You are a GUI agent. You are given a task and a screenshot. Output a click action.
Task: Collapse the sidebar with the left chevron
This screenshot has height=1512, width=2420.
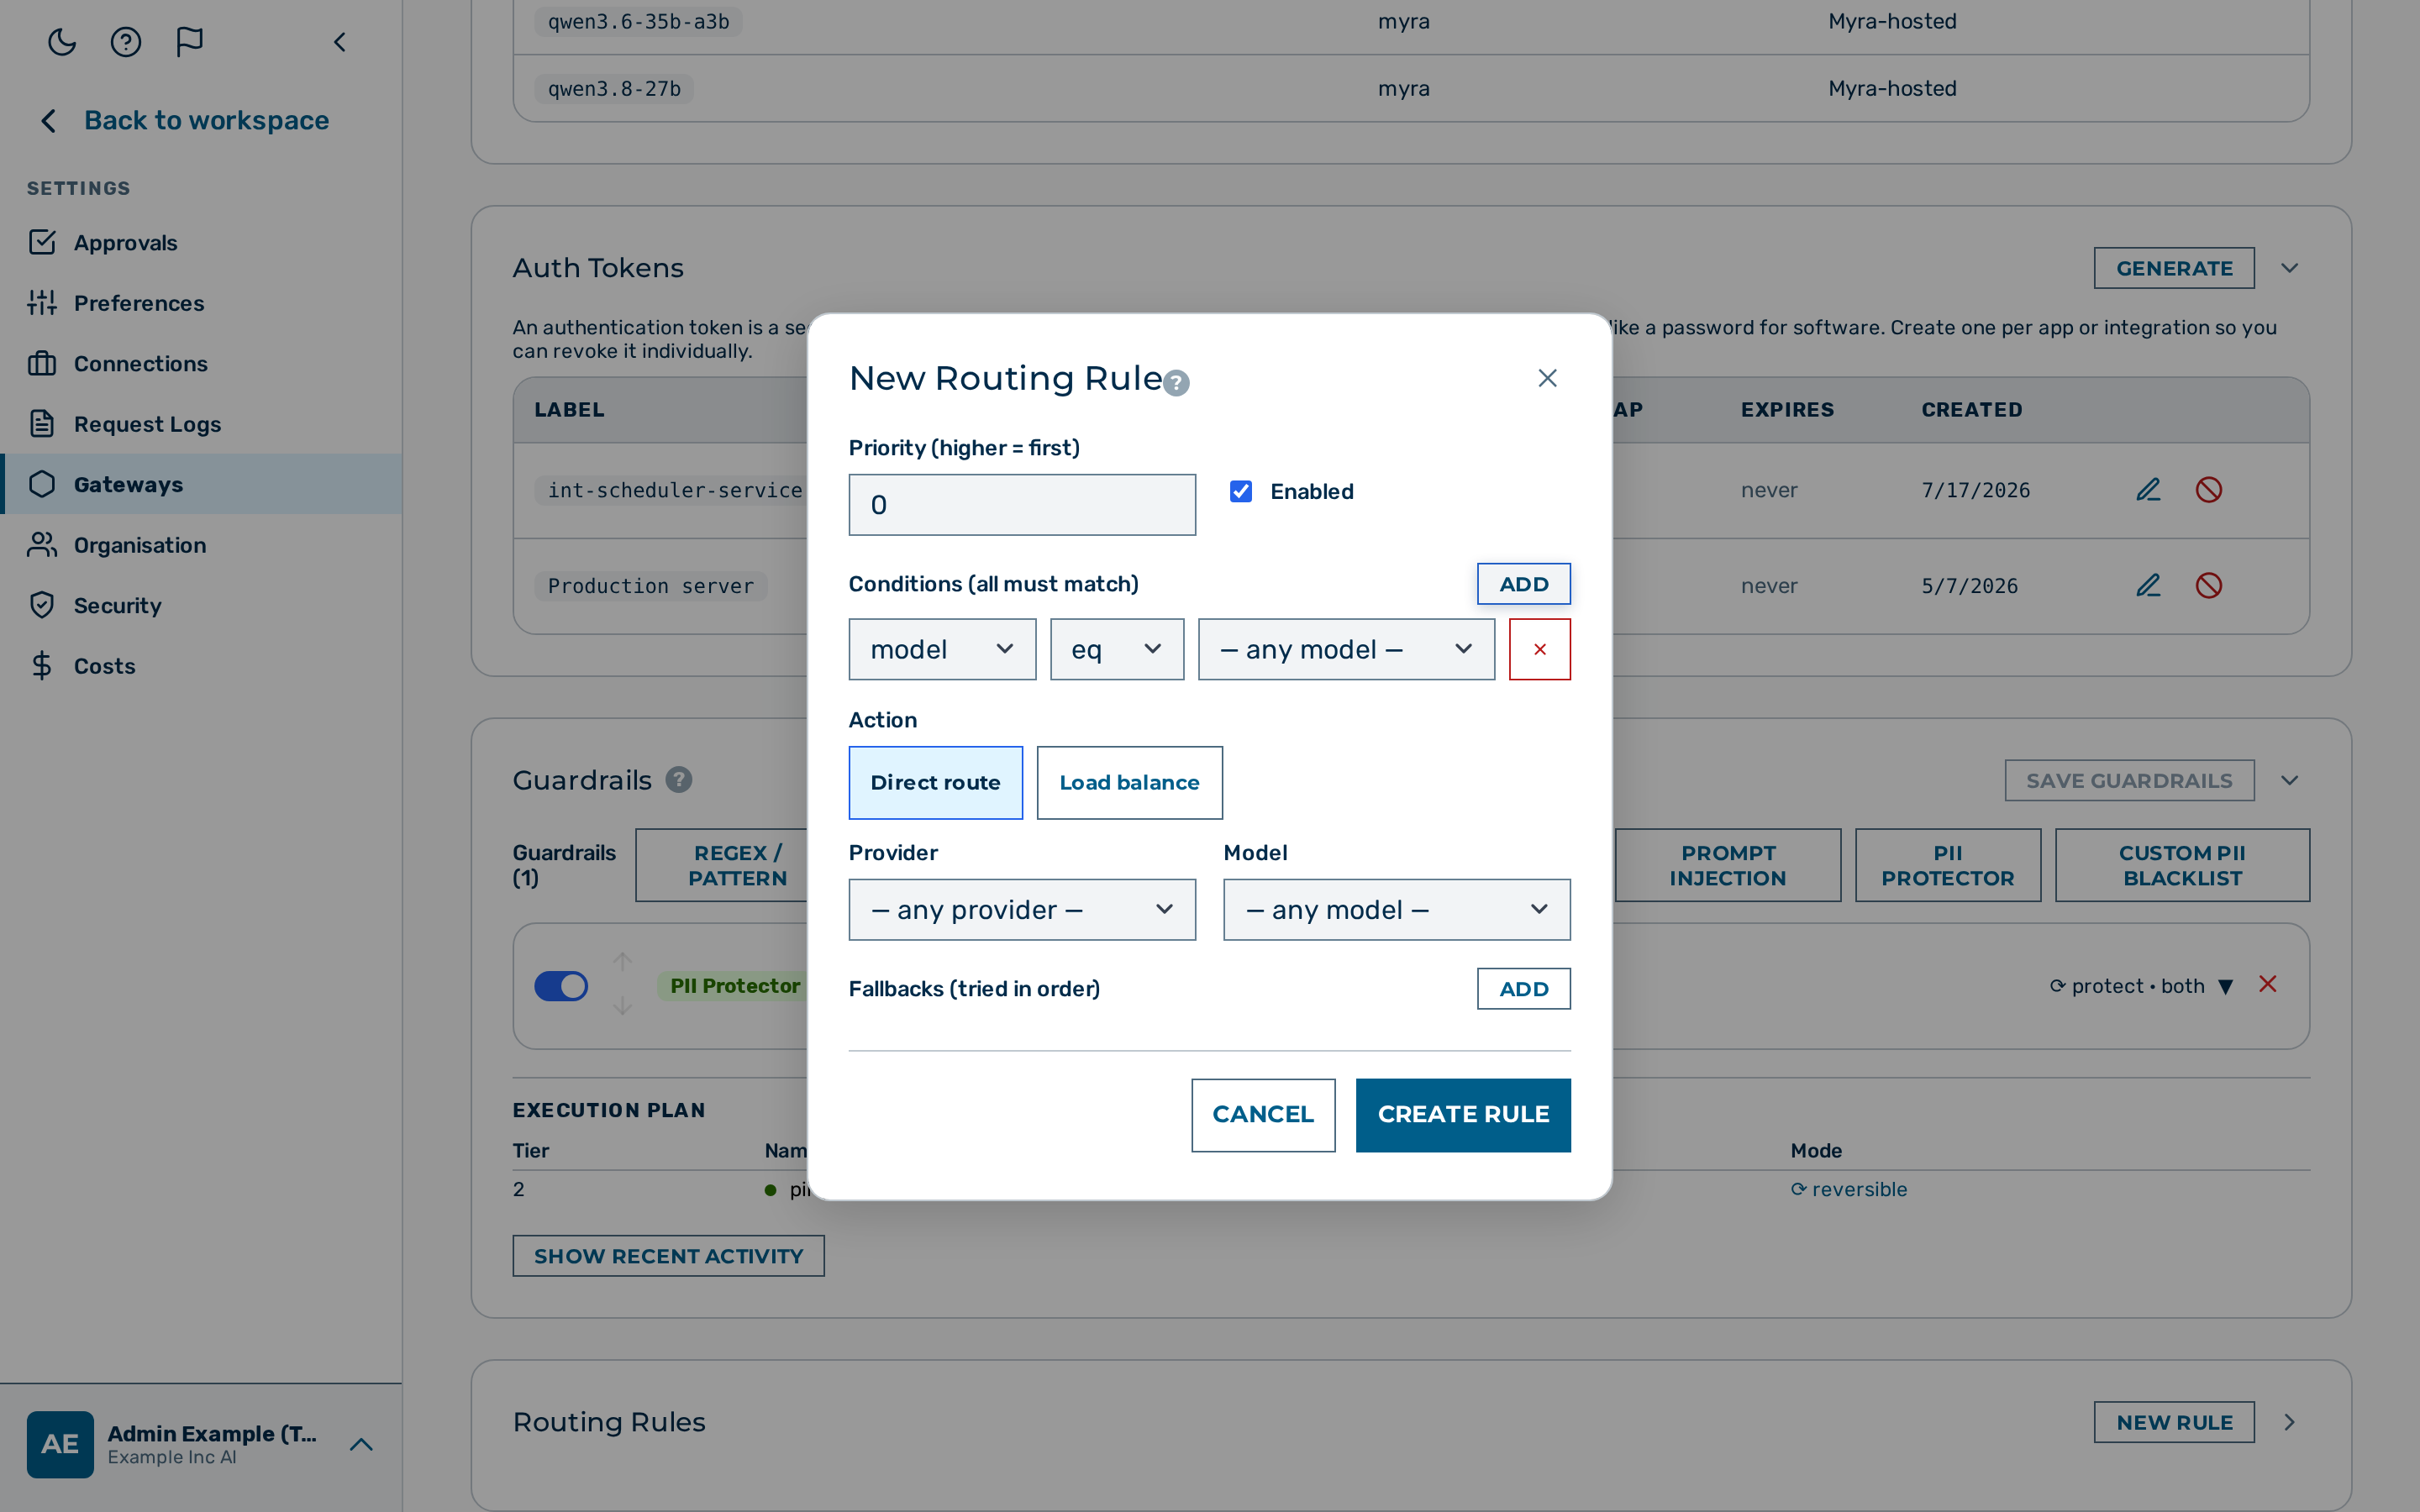(340, 41)
